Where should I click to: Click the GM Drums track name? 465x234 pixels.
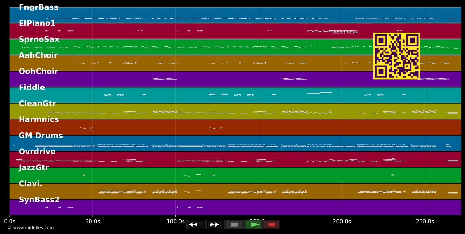tap(41, 136)
